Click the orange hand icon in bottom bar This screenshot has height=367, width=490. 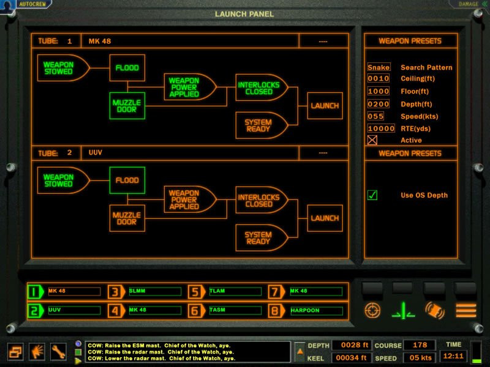coord(37,352)
